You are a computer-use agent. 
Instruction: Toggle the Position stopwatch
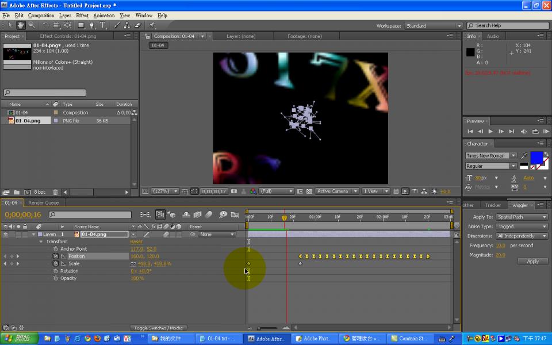pyautogui.click(x=56, y=256)
